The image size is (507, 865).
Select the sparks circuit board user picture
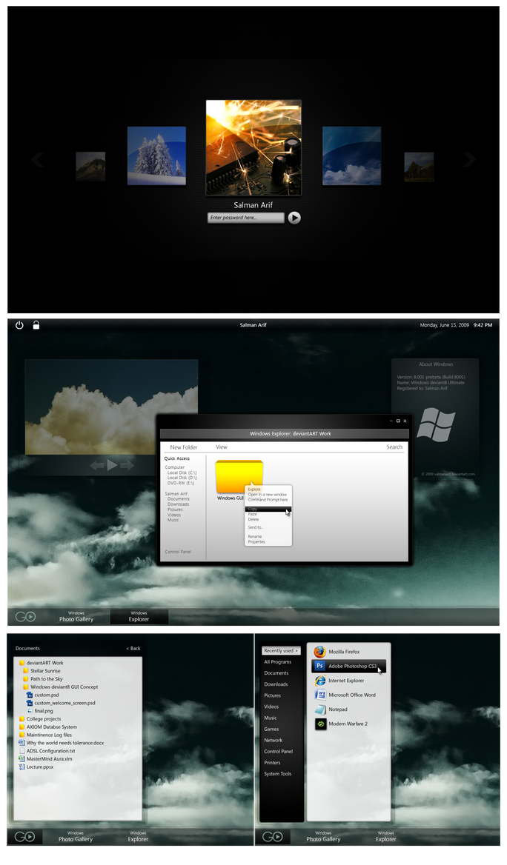click(253, 148)
